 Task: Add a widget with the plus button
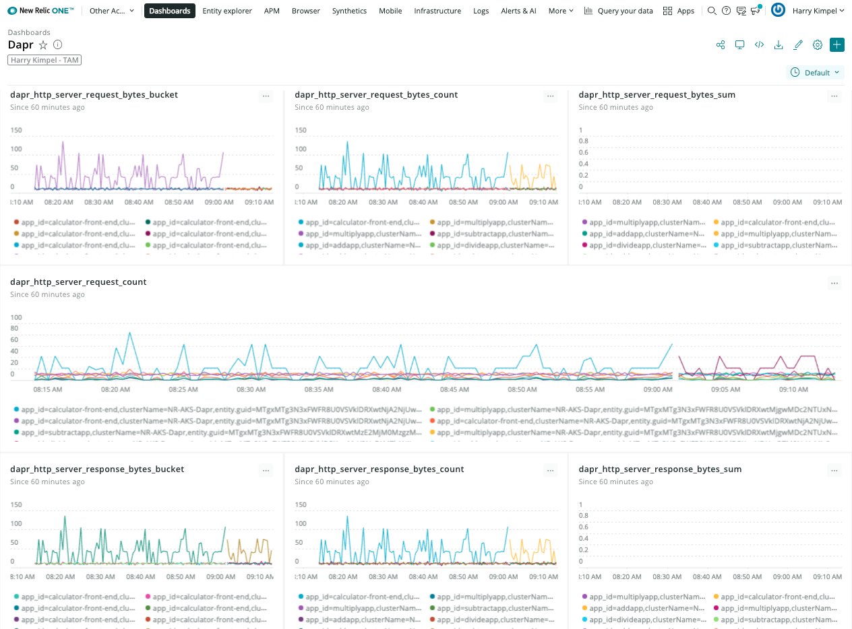[836, 45]
